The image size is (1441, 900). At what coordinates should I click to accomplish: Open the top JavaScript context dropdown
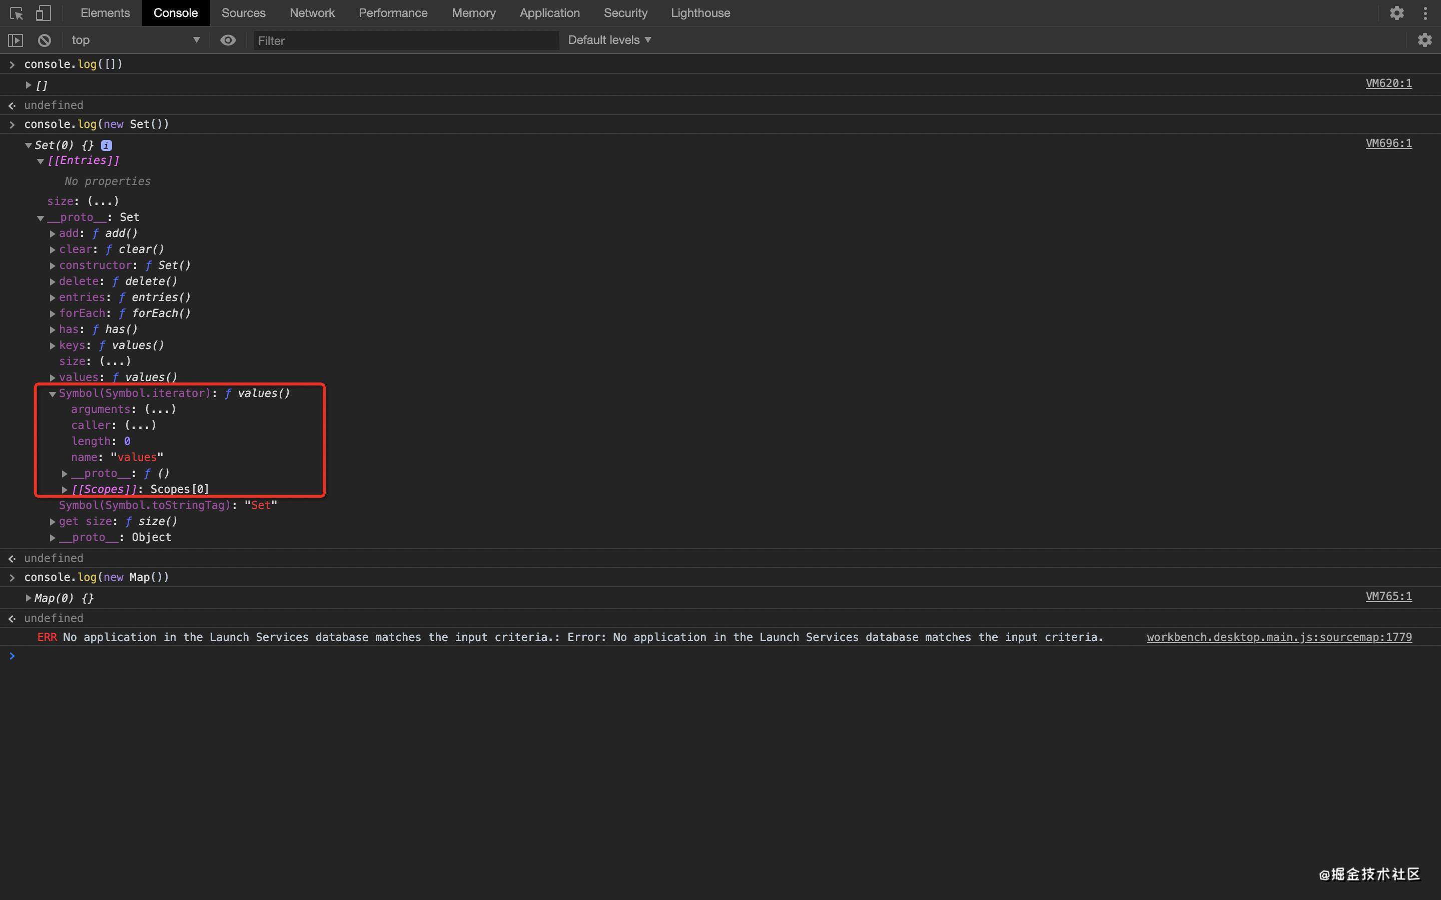tap(135, 40)
